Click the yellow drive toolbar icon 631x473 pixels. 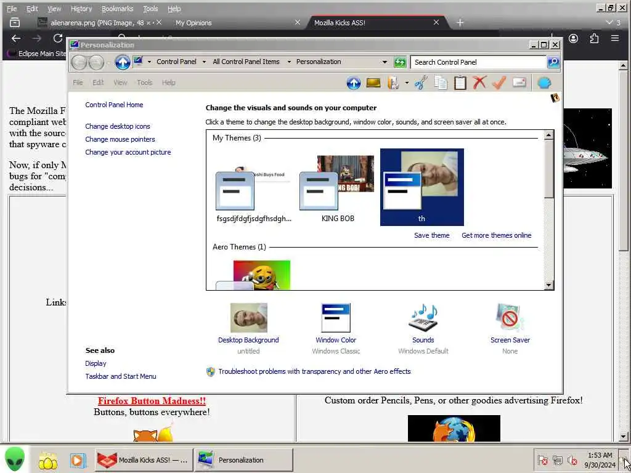tap(373, 83)
